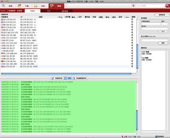Click the Chinese flag icon for 61.174.18.254
170x138 pixels.
point(2,61)
